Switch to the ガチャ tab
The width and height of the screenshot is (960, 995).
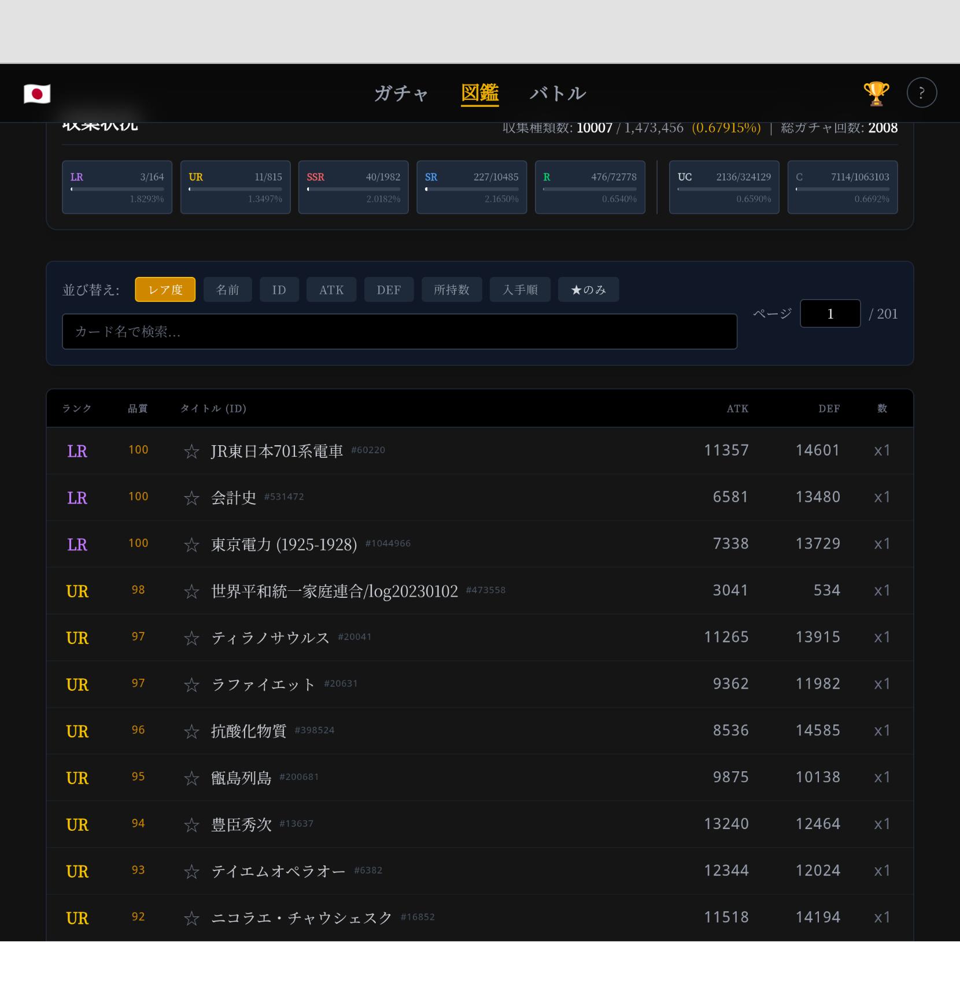(x=401, y=93)
